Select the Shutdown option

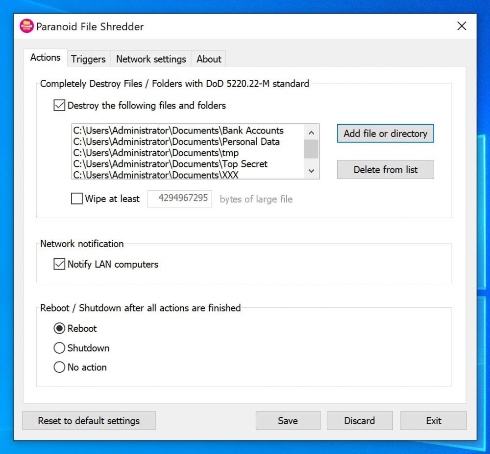(59, 348)
